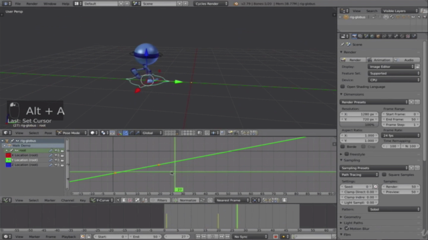
Task: Open the Help menu
Action: coord(66,3)
